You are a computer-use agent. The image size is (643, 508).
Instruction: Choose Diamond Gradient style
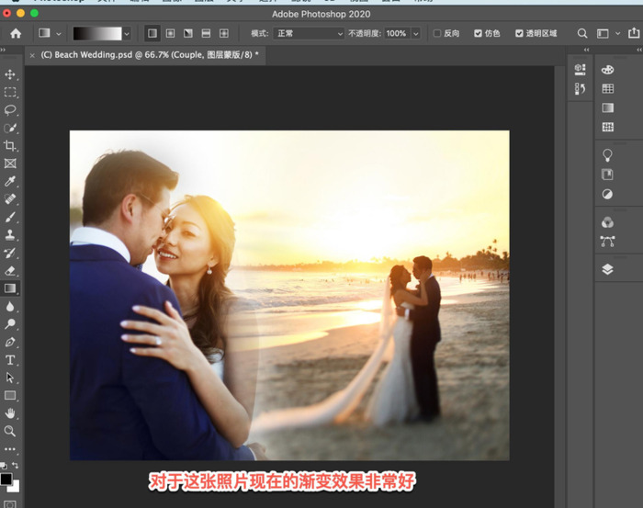pyautogui.click(x=224, y=33)
